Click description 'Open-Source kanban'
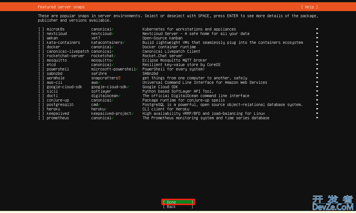Viewport: 356px width, 213px height. tap(163, 38)
